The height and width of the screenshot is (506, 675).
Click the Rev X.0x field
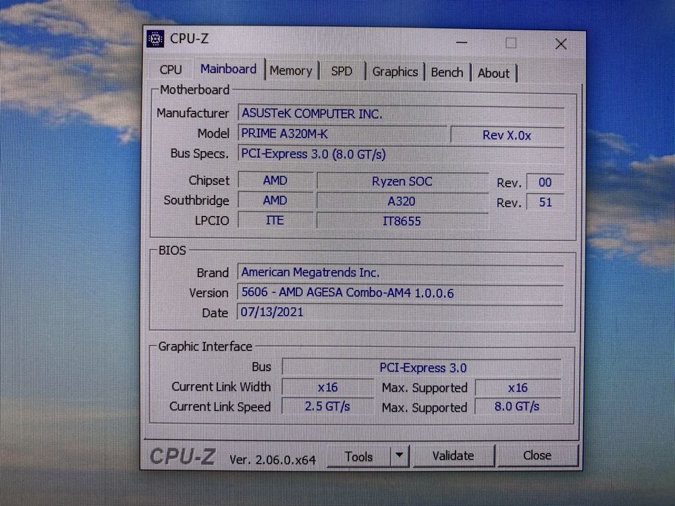pyautogui.click(x=507, y=136)
